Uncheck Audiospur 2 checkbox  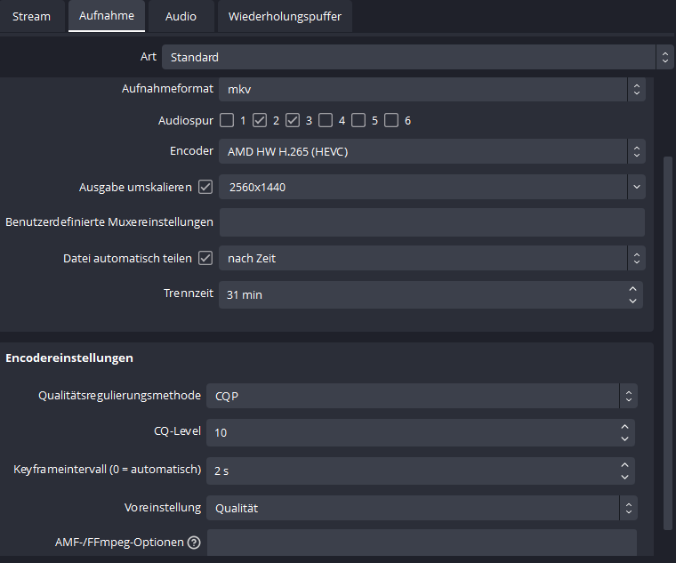[x=260, y=120]
